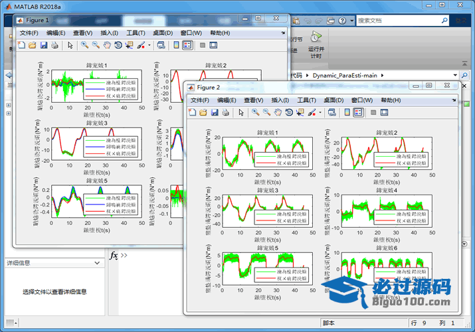
Task: Activate Zoom Out tool in Figure 1
Action: 96,45
